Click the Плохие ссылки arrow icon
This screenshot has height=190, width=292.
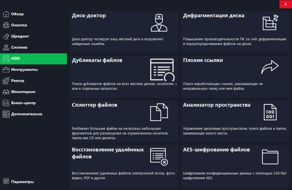[x=270, y=67]
